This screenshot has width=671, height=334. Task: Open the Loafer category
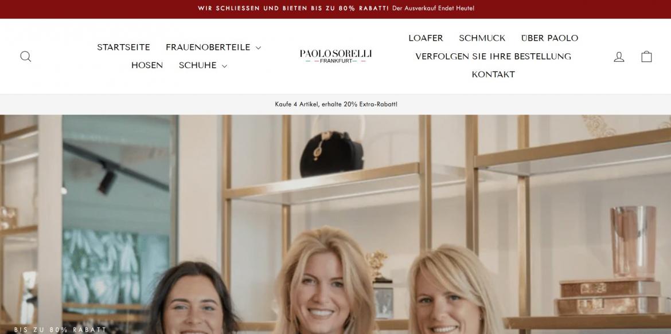pos(426,38)
